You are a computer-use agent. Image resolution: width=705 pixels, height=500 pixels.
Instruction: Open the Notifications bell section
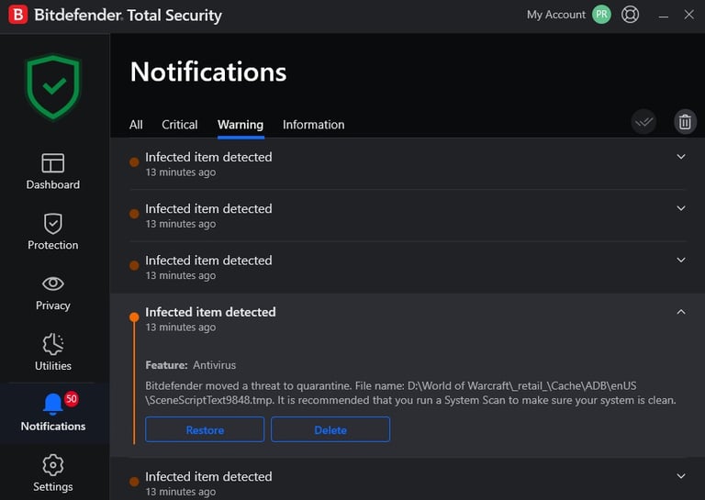pos(53,413)
